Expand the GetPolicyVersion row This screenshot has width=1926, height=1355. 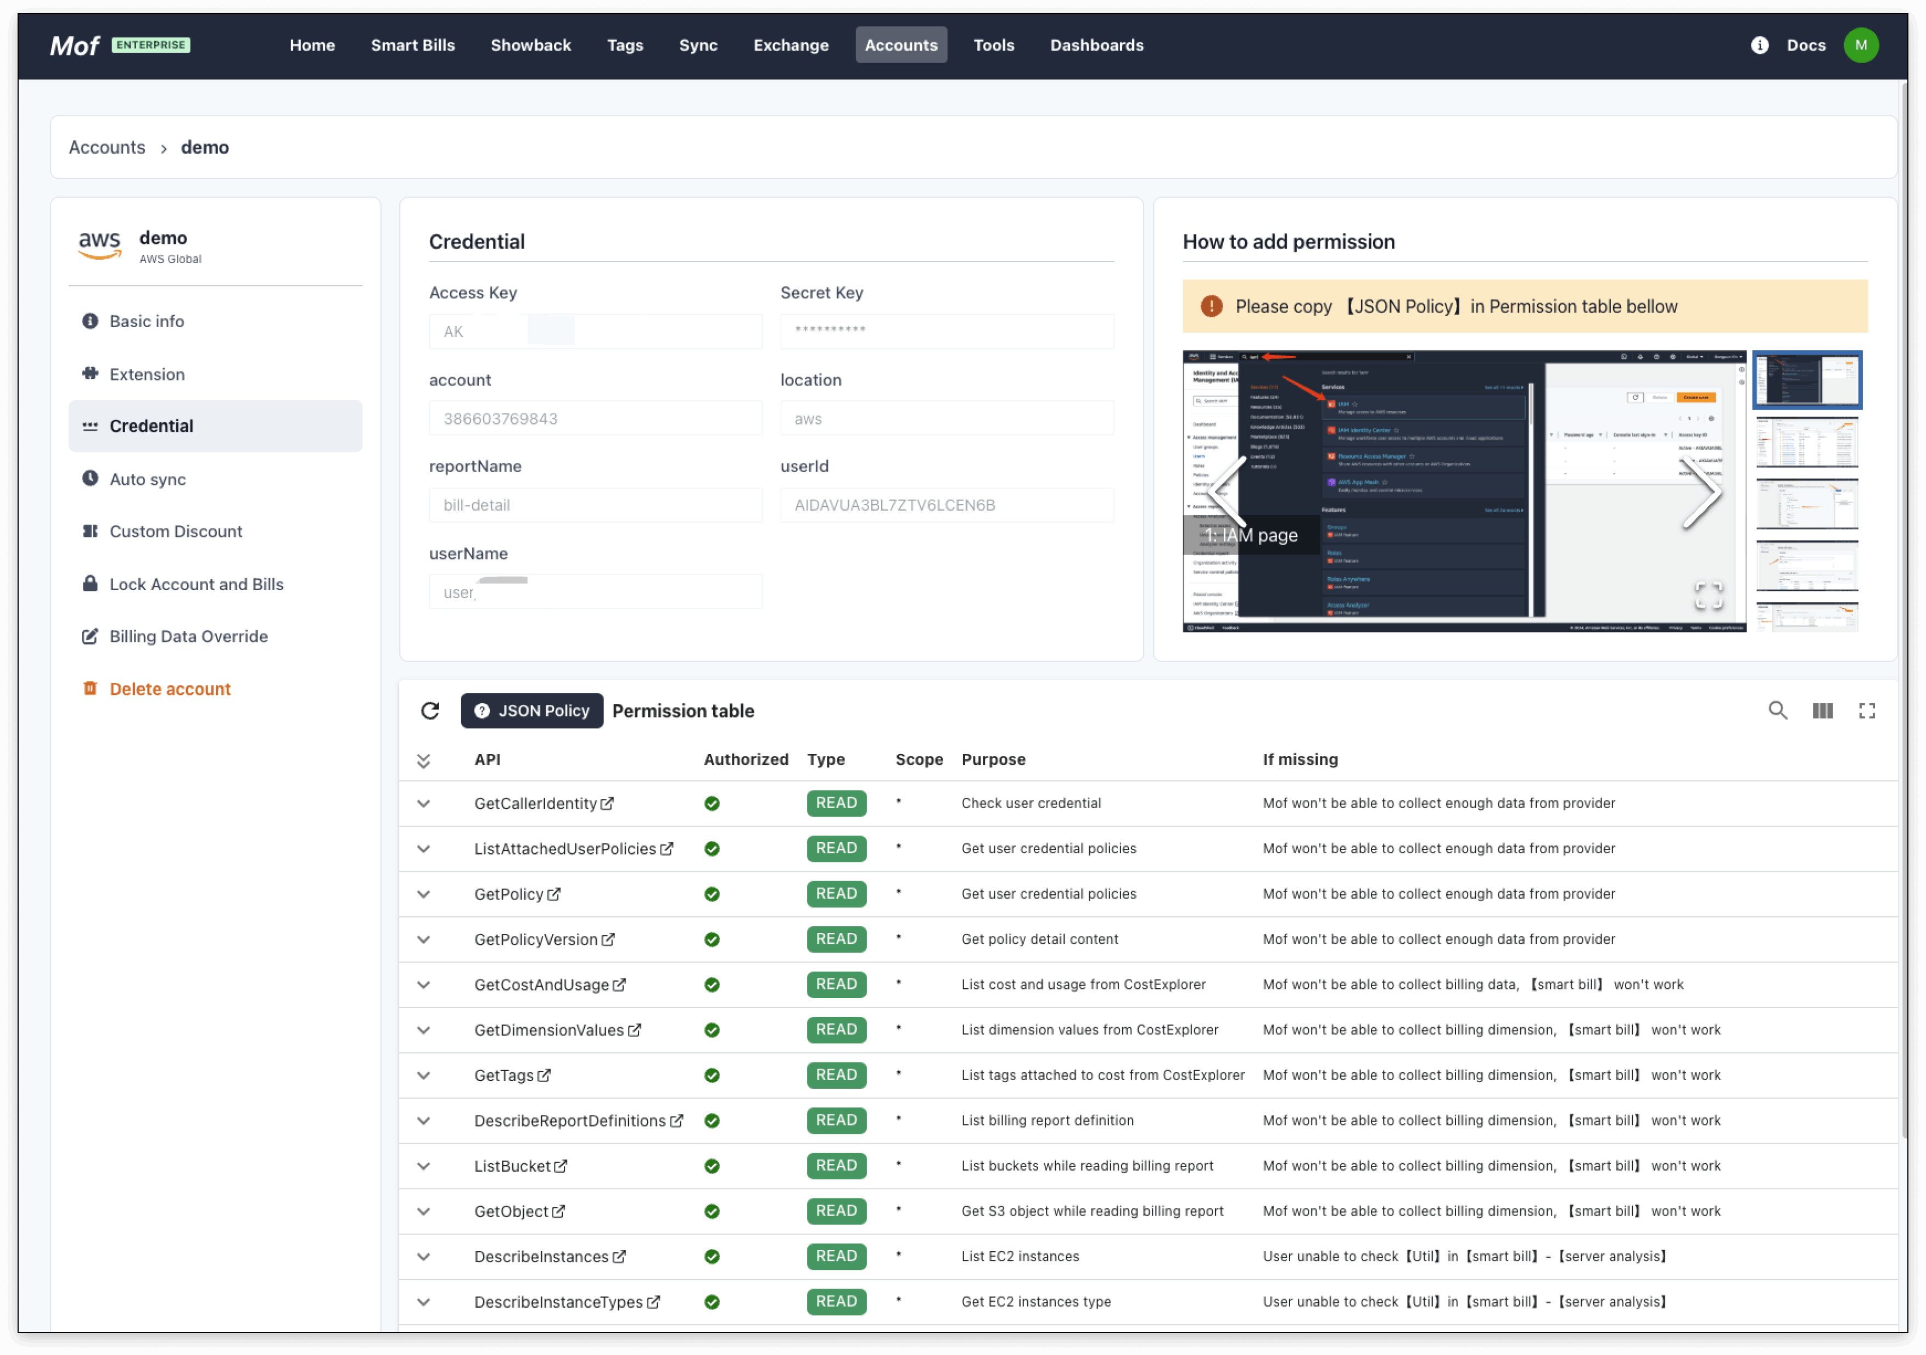pos(424,940)
